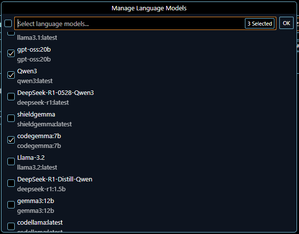Click the Llama-3.2 model name
299x234 pixels.
(31, 158)
